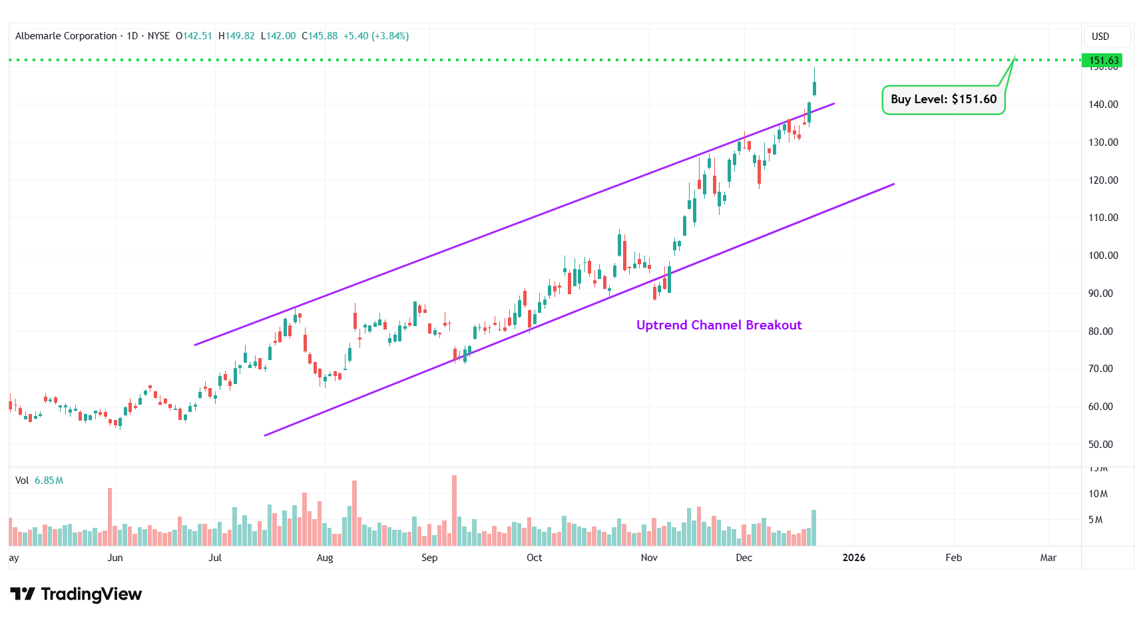
Task: Select the green 151.63 price label
Action: 1103,61
